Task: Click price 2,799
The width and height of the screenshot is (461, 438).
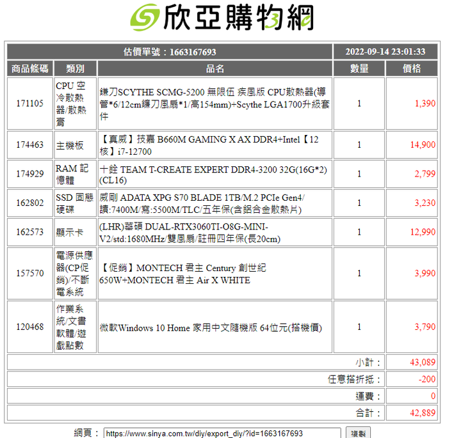Action: point(425,174)
